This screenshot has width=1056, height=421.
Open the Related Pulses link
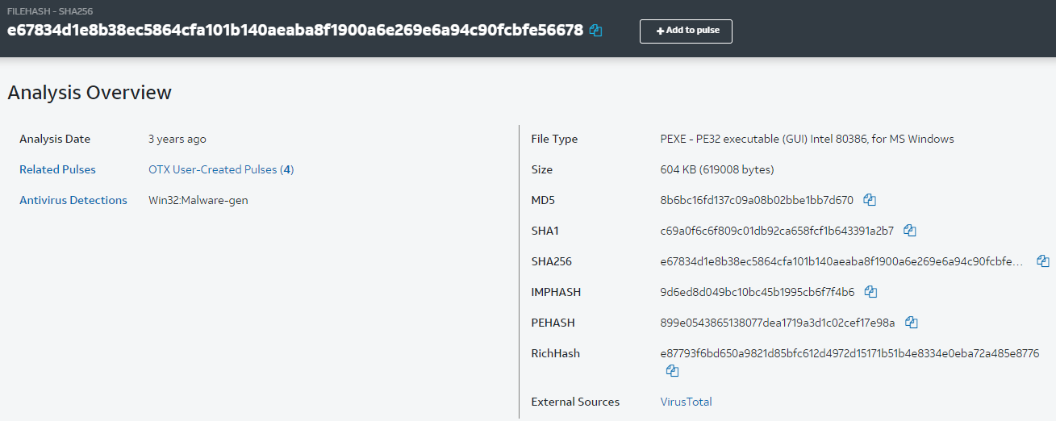[57, 169]
